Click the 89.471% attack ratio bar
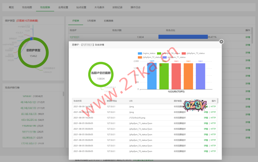The height and width of the screenshot is (162, 258). coord(183,37)
